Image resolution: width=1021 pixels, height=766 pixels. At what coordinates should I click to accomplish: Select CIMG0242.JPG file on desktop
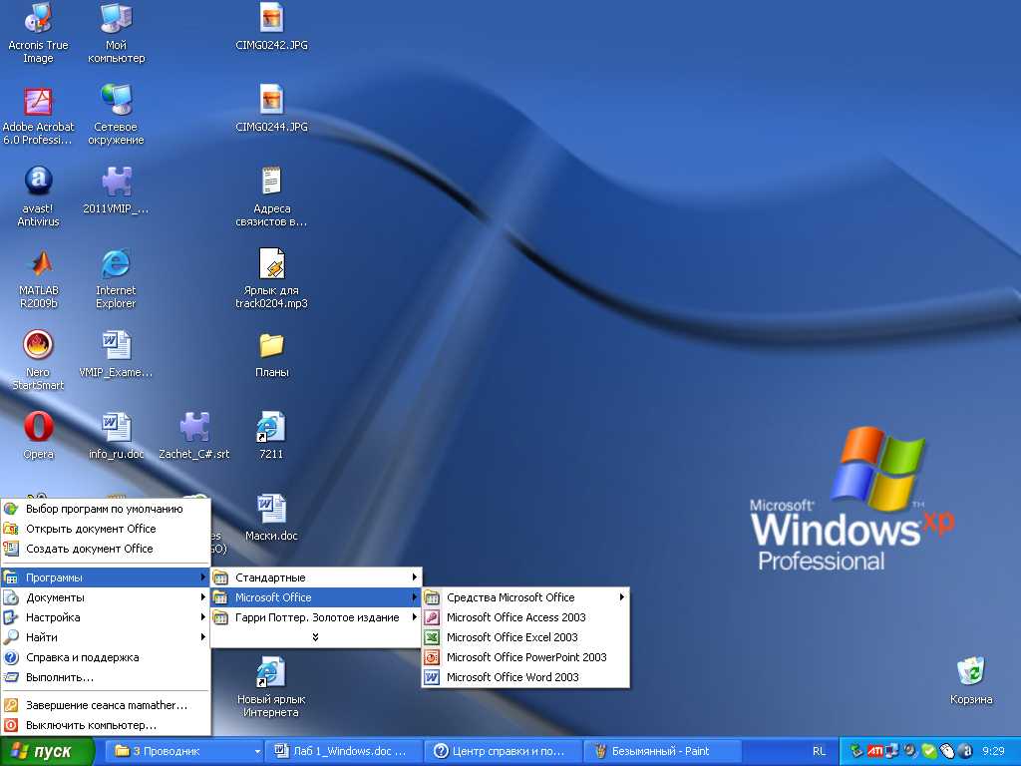click(271, 27)
